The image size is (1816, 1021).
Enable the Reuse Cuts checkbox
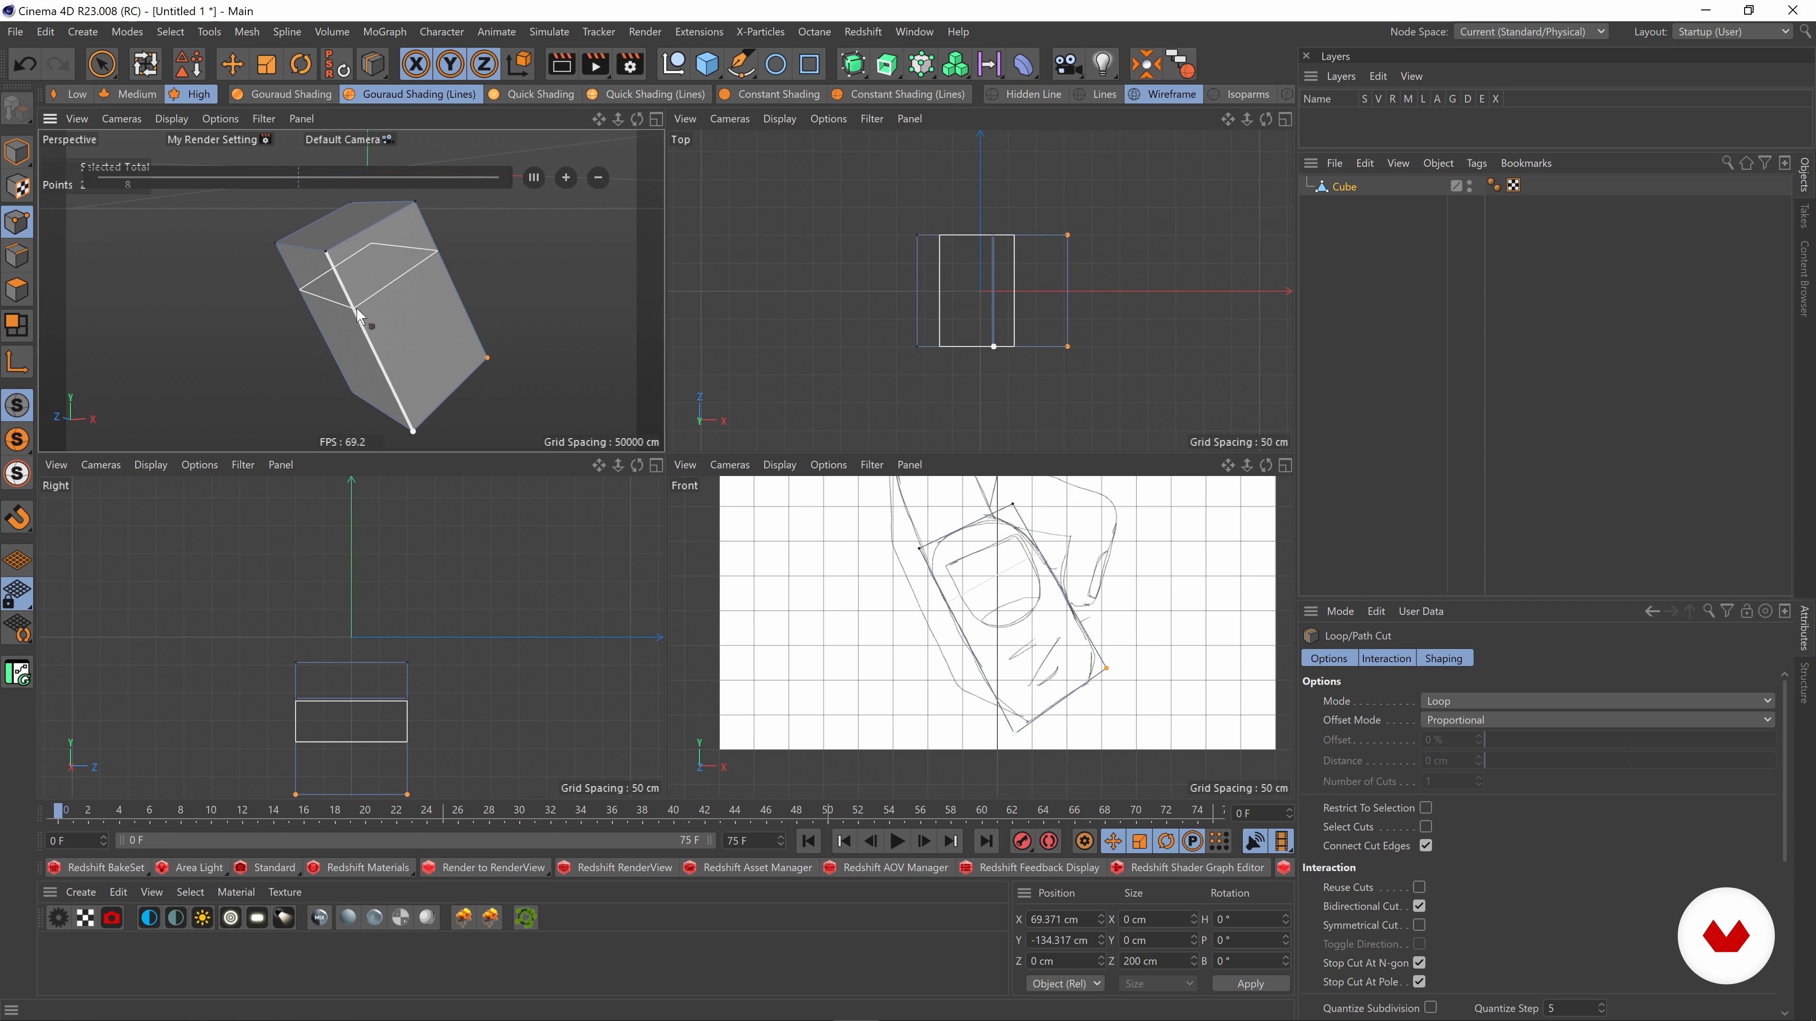[x=1419, y=887]
